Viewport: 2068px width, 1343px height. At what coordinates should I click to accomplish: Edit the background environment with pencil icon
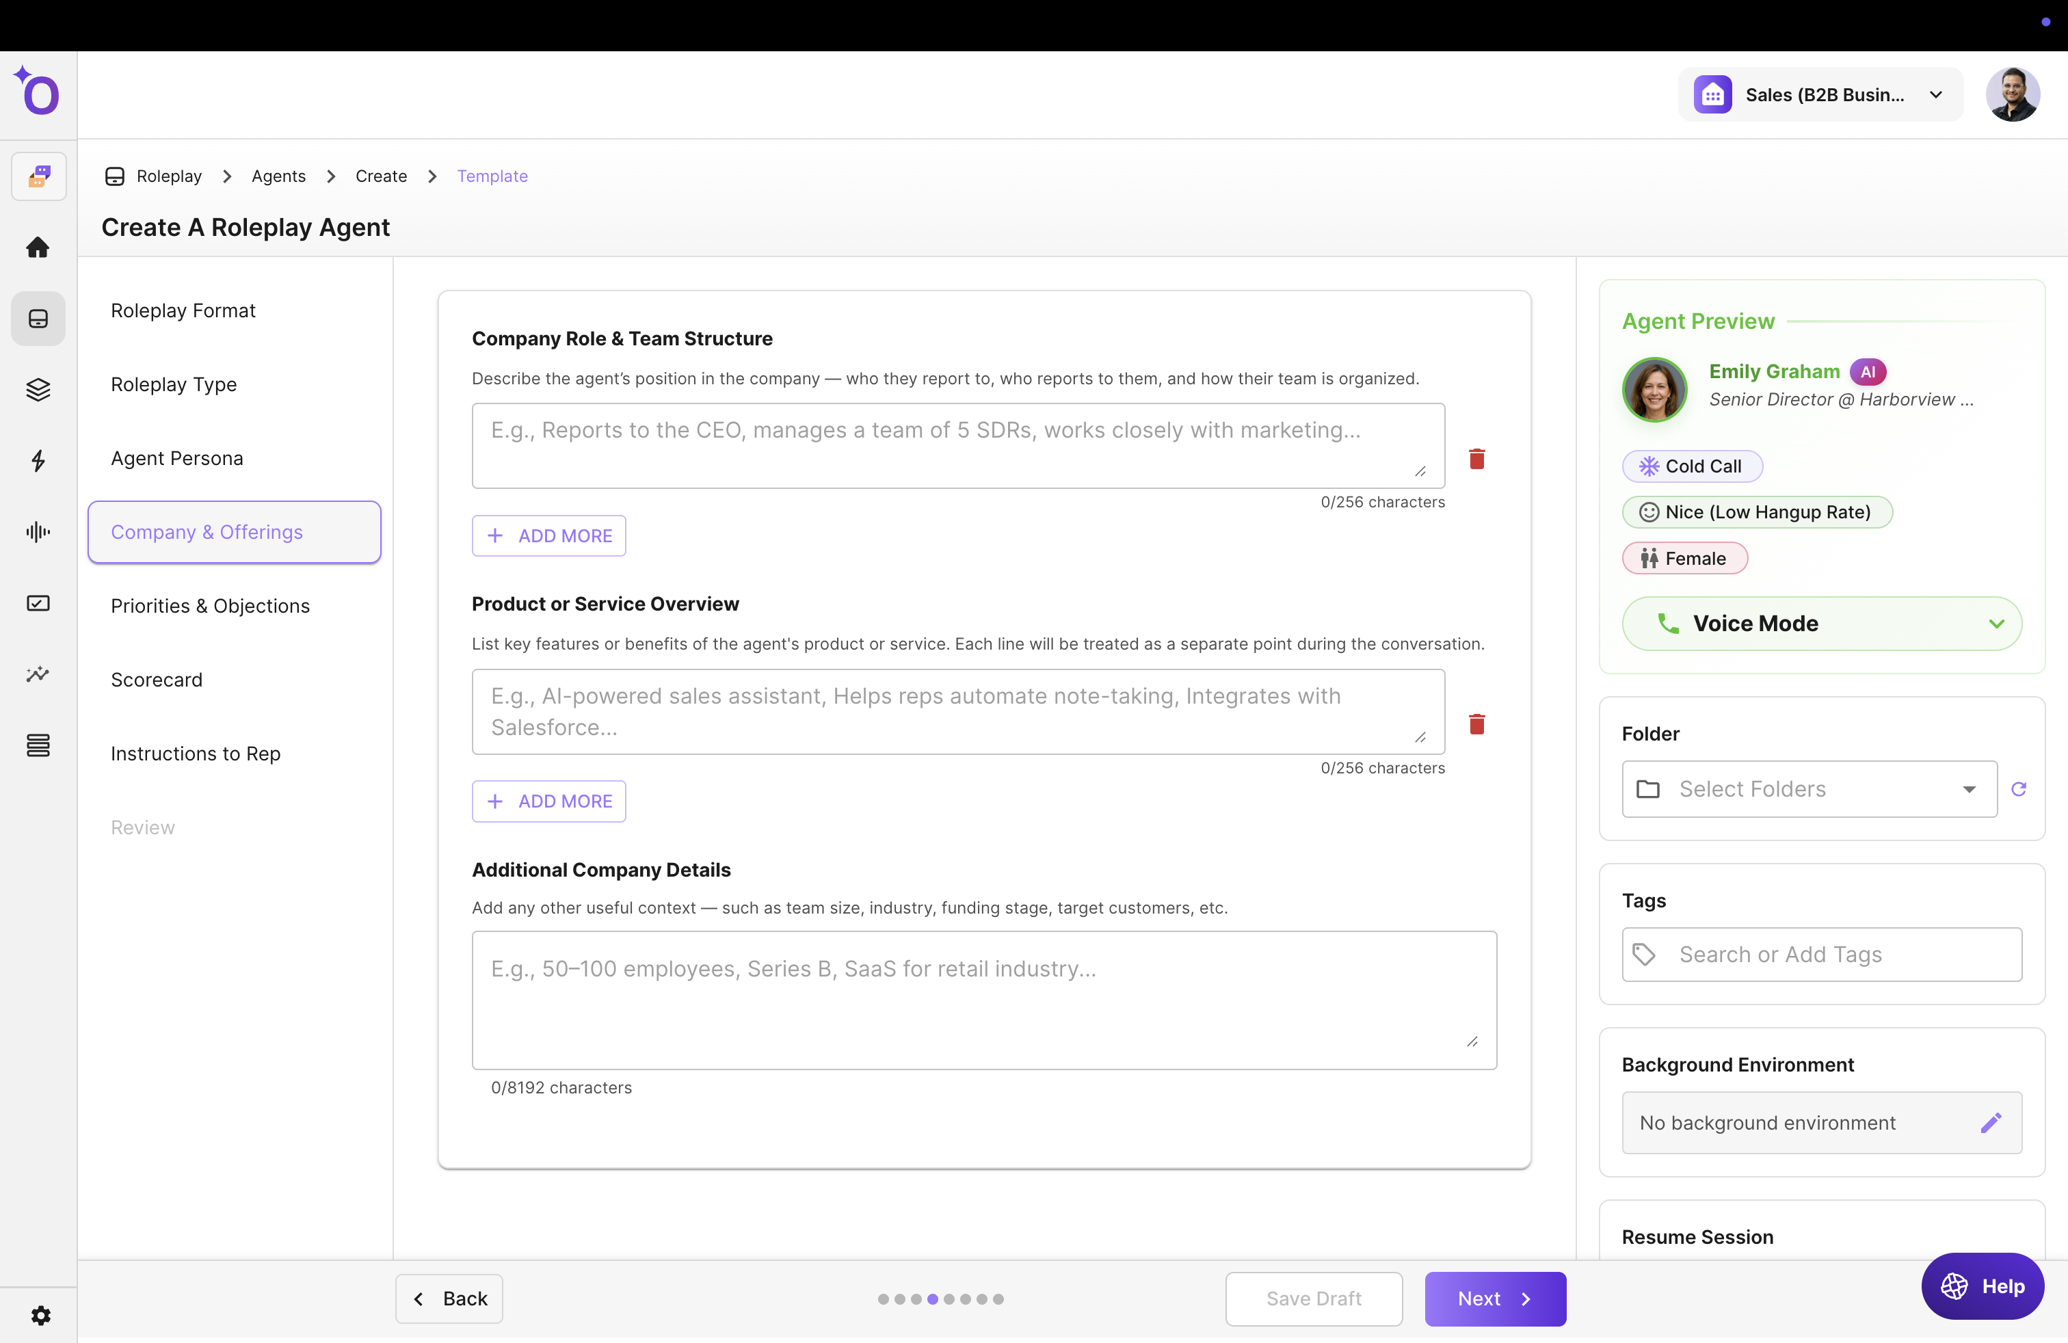1991,1122
